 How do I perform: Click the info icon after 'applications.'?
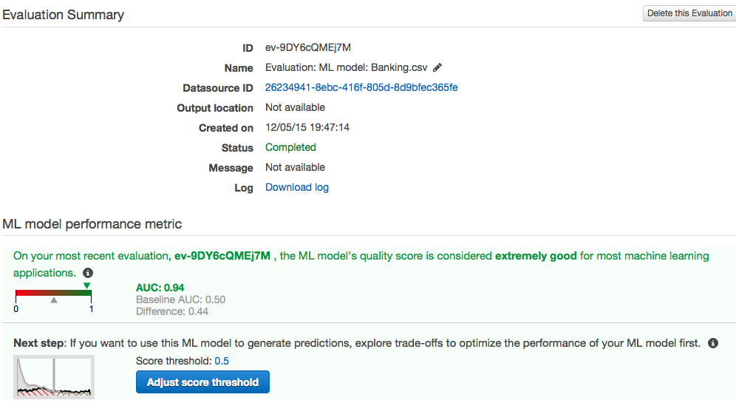[88, 273]
